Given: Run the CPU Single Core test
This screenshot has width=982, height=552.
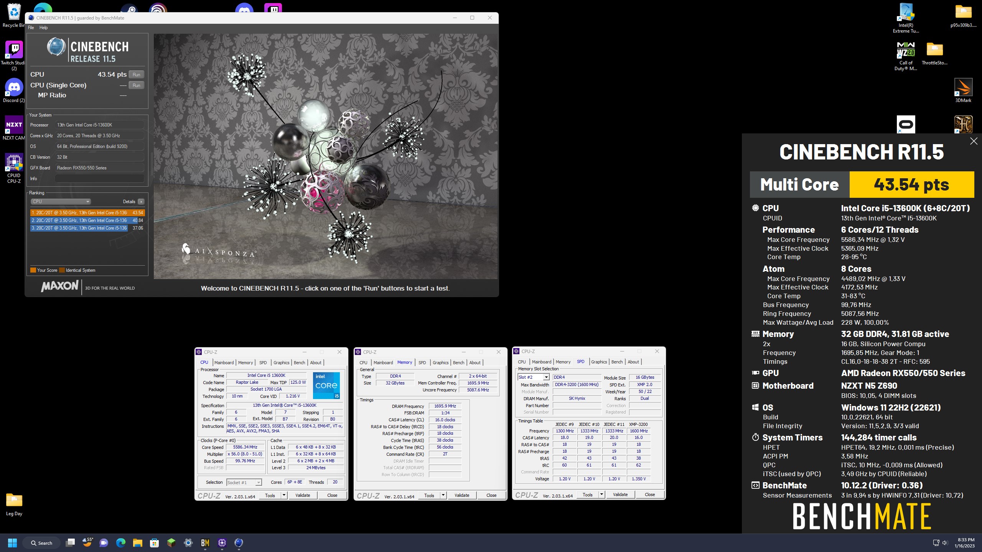Looking at the screenshot, I should tap(137, 85).
